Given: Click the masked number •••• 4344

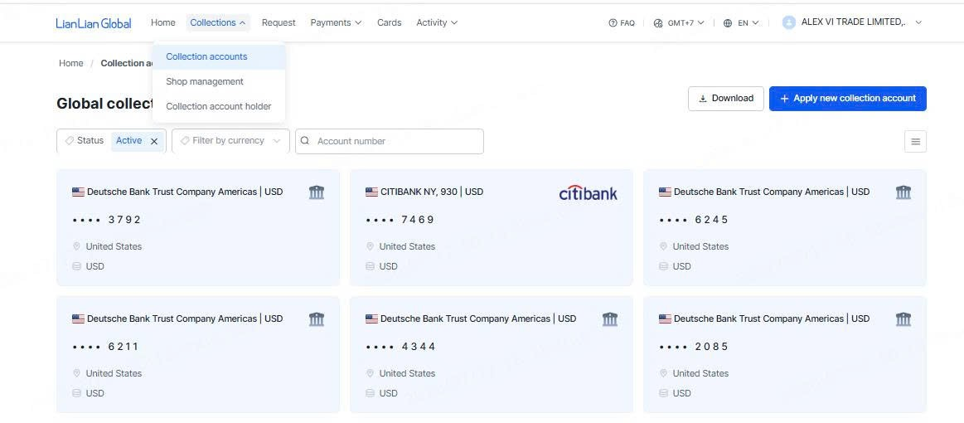Looking at the screenshot, I should click(x=400, y=347).
